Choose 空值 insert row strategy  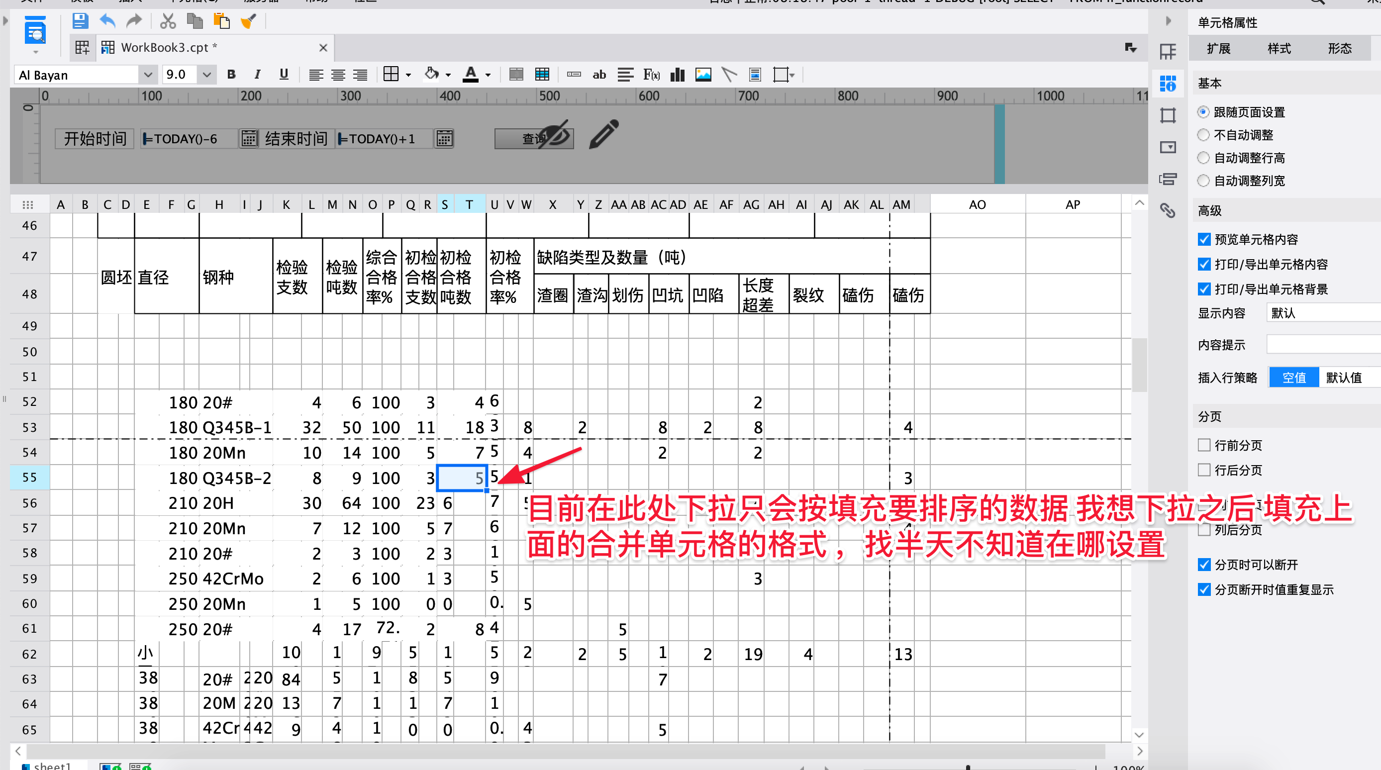click(1293, 378)
